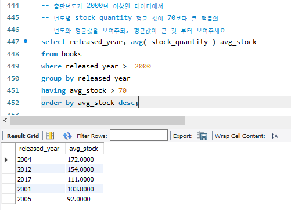Screen dimensions: 291x210
Task: Click the horizontal scrollbar thumb in editor
Action: [x=98, y=121]
